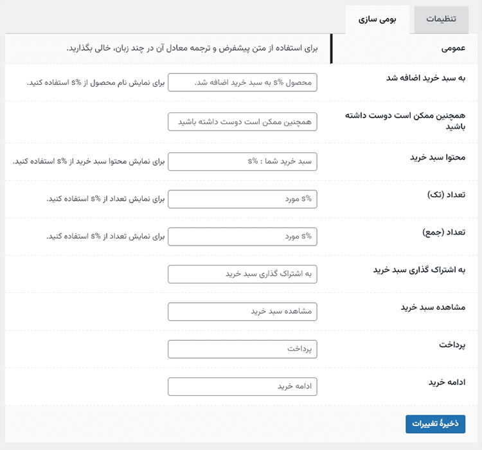The width and height of the screenshot is (482, 450).
Task: Click the عمومی description about leaving fields empty
Action: 192,49
